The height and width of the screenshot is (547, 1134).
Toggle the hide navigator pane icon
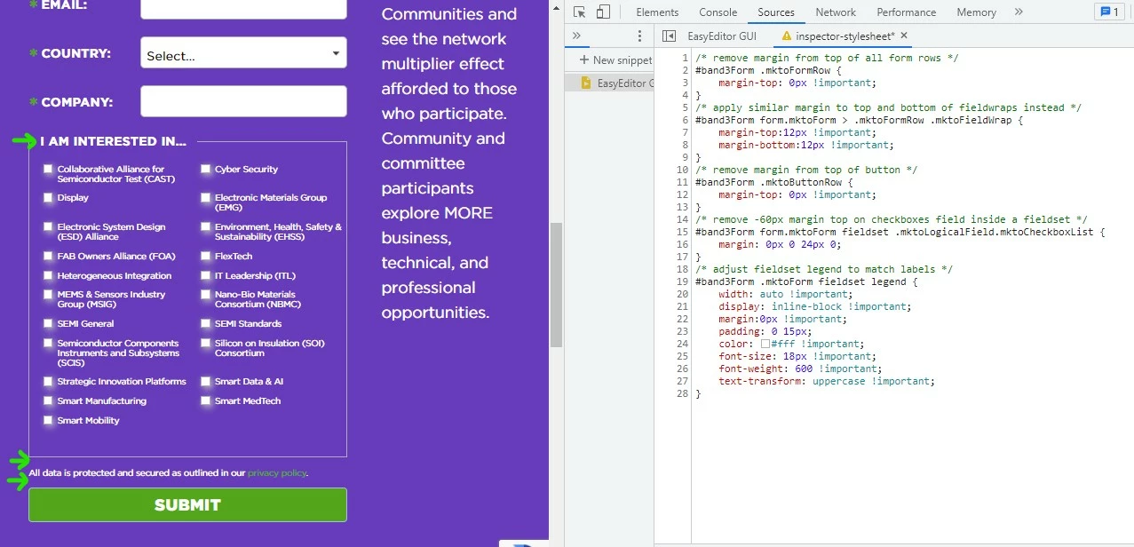click(x=669, y=36)
